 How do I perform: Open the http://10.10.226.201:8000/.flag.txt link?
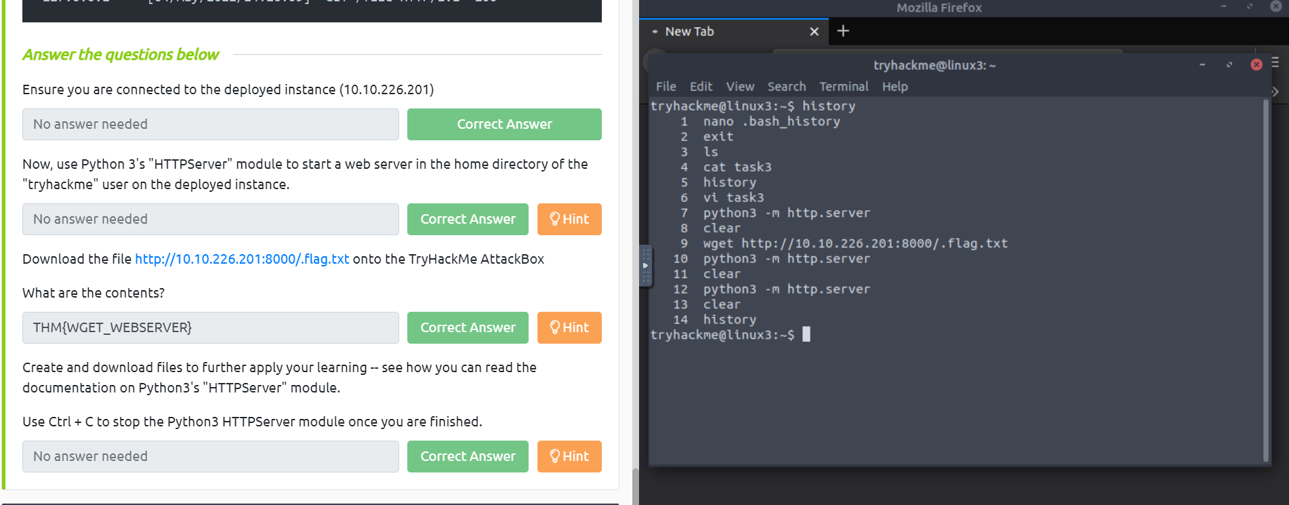pyautogui.click(x=242, y=259)
